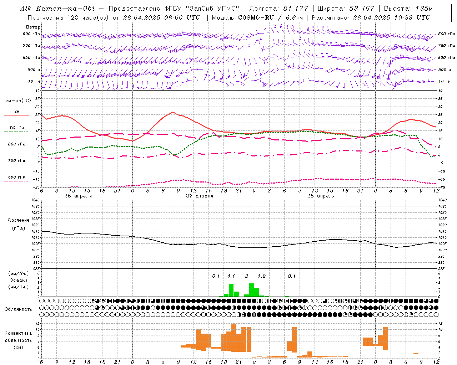This screenshot has width=457, height=365.
Task: Click the "Рассчитано: 26.04.2025 10:39 UTC" text
Action: pos(371,17)
